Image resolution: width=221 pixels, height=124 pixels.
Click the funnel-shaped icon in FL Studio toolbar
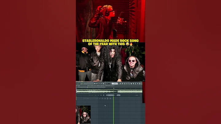click(x=133, y=83)
